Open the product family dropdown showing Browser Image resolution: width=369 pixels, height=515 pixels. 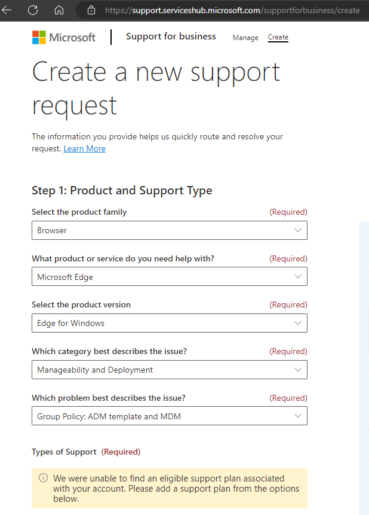click(x=170, y=230)
